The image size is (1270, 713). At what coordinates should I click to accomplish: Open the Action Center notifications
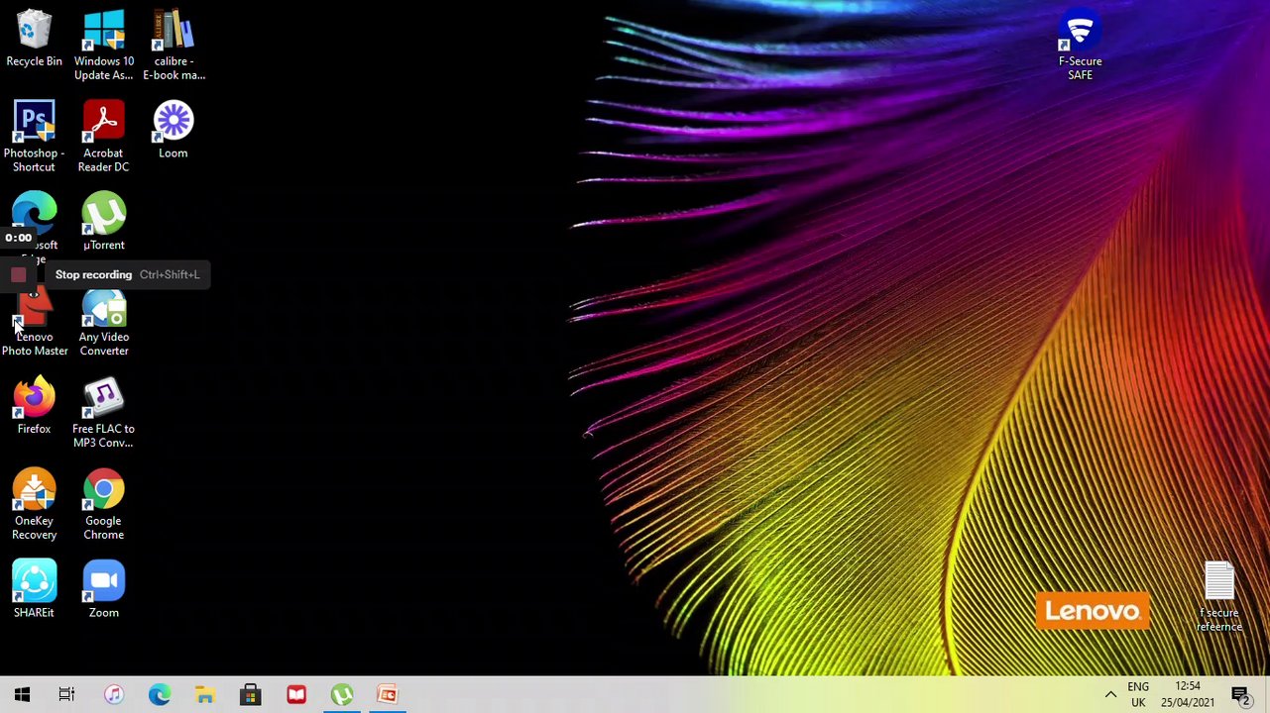pyautogui.click(x=1240, y=695)
